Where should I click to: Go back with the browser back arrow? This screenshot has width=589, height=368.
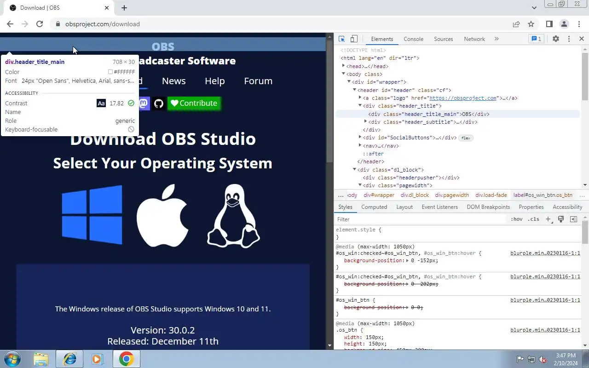click(10, 24)
